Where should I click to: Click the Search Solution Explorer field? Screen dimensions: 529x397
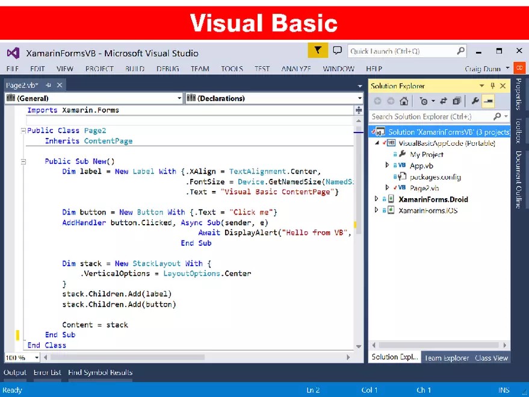pyautogui.click(x=430, y=116)
